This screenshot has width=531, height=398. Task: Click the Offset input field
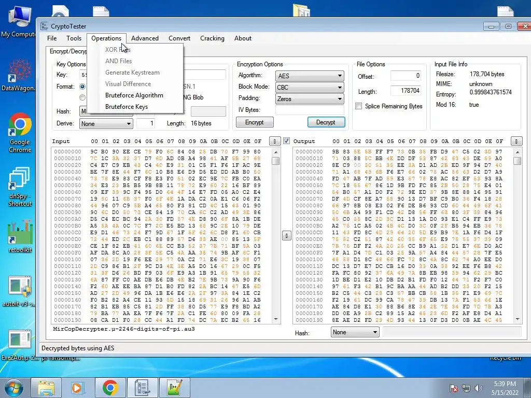(x=406, y=76)
